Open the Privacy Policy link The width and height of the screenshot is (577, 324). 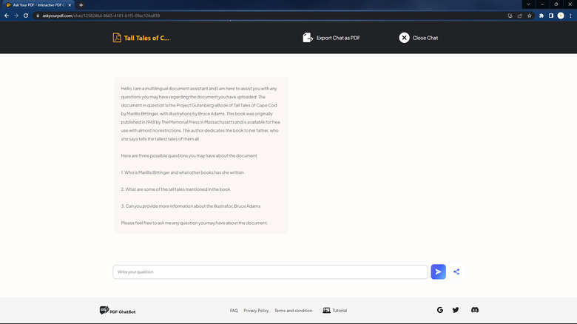[x=256, y=311]
